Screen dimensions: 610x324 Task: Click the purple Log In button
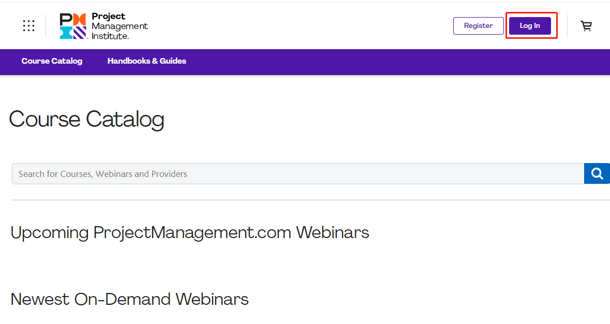(x=530, y=26)
